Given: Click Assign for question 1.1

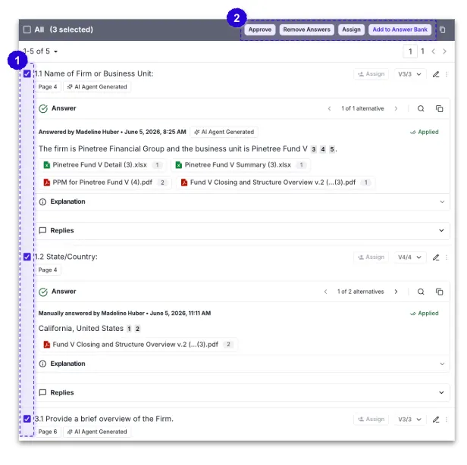Looking at the screenshot, I should point(371,74).
